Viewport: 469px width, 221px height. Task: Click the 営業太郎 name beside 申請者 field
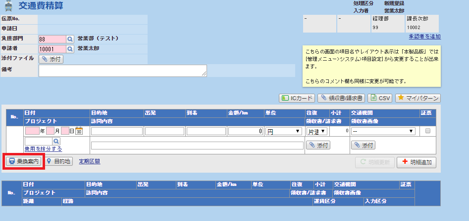tap(89, 48)
